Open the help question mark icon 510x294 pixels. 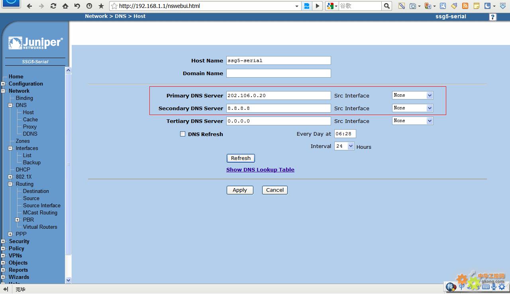[x=493, y=17]
